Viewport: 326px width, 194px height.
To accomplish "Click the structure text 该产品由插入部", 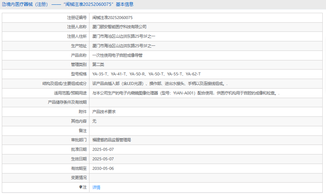I will point(160,83).
